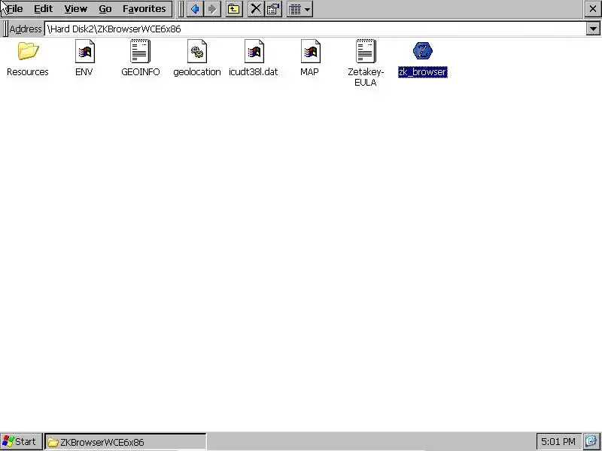Image resolution: width=602 pixels, height=451 pixels.
Task: Launch the zk_browser application icon
Action: click(423, 51)
